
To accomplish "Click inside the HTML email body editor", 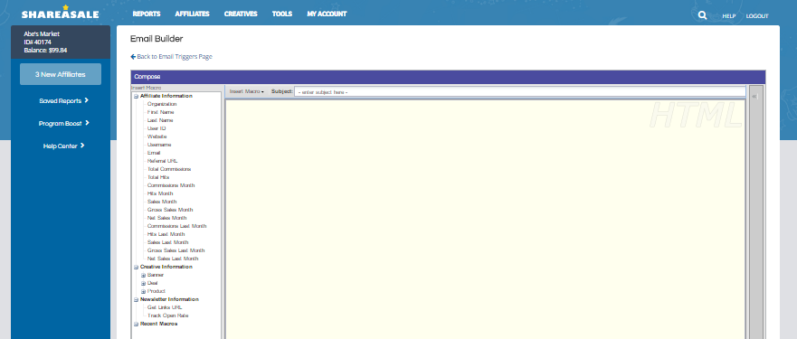I will [485, 219].
